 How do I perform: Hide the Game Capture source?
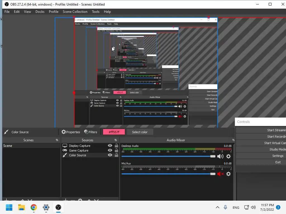point(110,150)
